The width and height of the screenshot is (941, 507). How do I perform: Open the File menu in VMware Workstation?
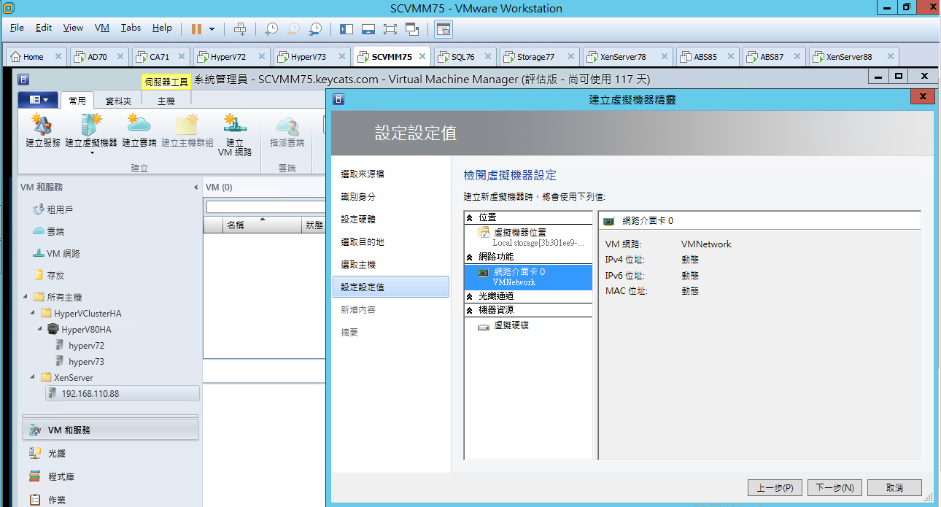point(17,28)
